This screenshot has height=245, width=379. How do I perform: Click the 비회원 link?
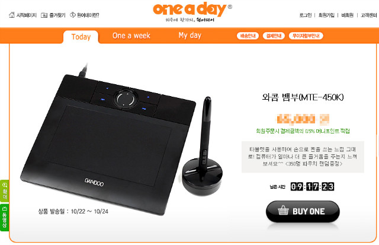348,15
